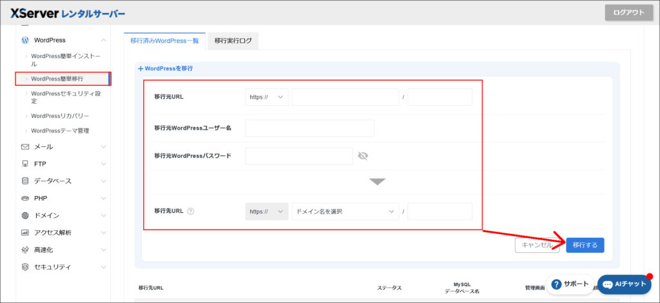660x303 pixels.
Task: Open 移行先URL protocol https dropdown
Action: tap(267, 211)
